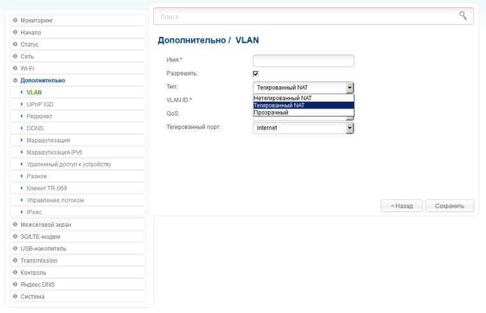Click the search magnifier icon

click(463, 16)
